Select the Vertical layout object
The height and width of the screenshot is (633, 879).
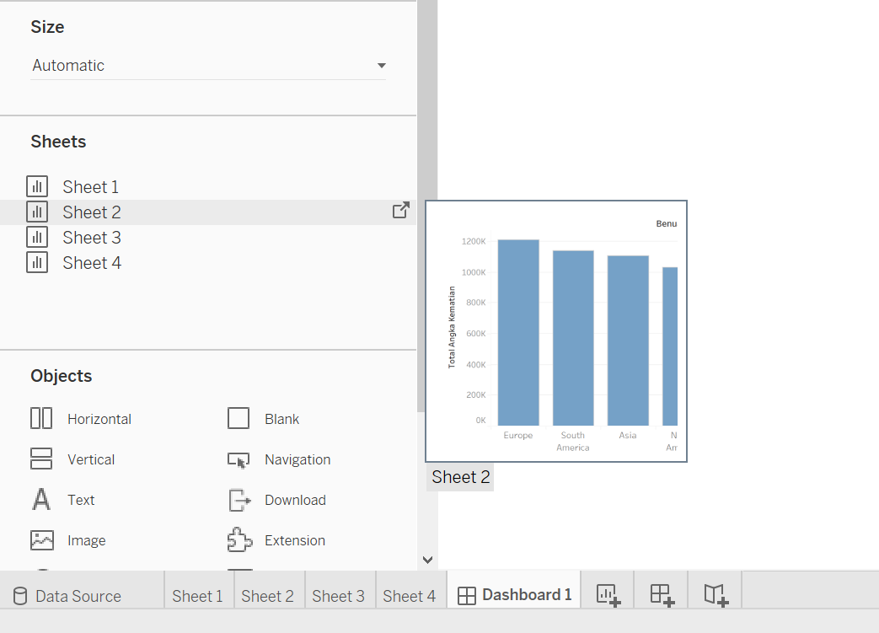click(91, 459)
